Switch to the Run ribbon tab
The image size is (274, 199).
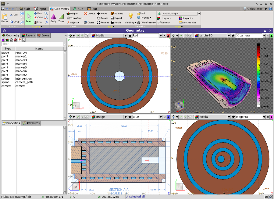tap(78, 9)
